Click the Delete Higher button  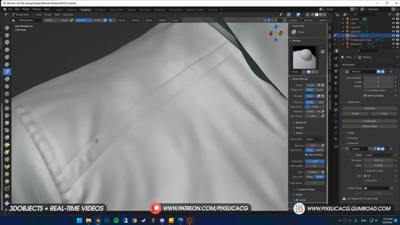[369, 126]
